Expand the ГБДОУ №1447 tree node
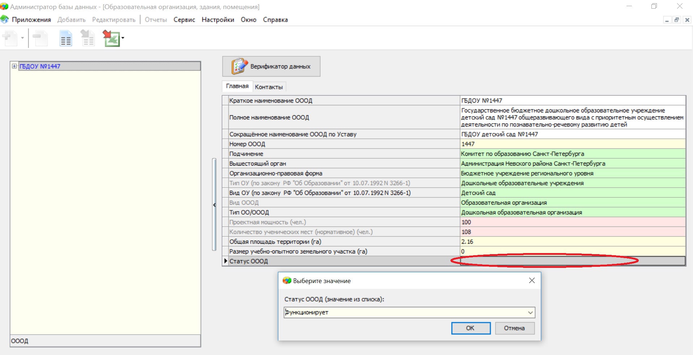The image size is (693, 355). (14, 66)
